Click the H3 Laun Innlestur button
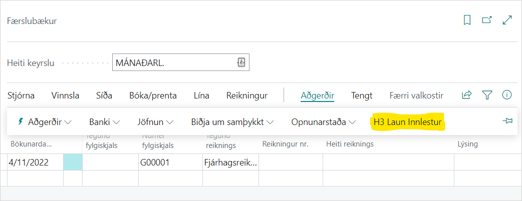This screenshot has width=522, height=201. (408, 121)
